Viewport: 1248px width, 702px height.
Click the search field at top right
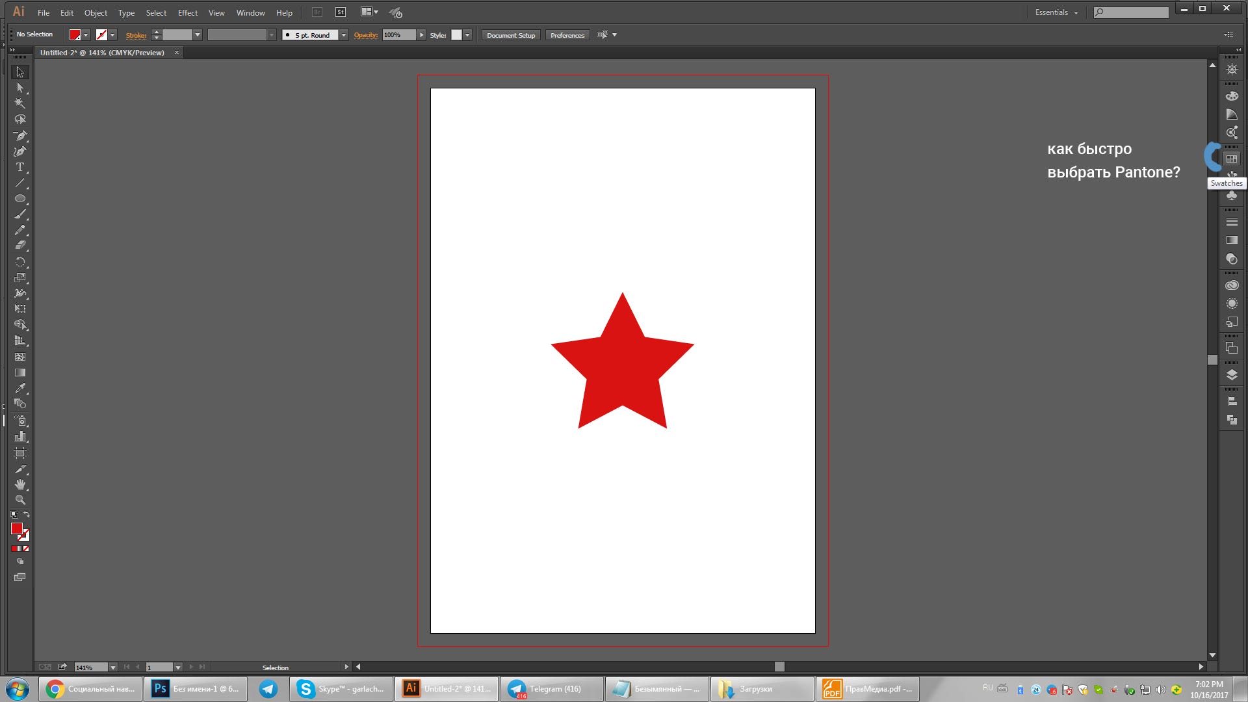coord(1131,12)
